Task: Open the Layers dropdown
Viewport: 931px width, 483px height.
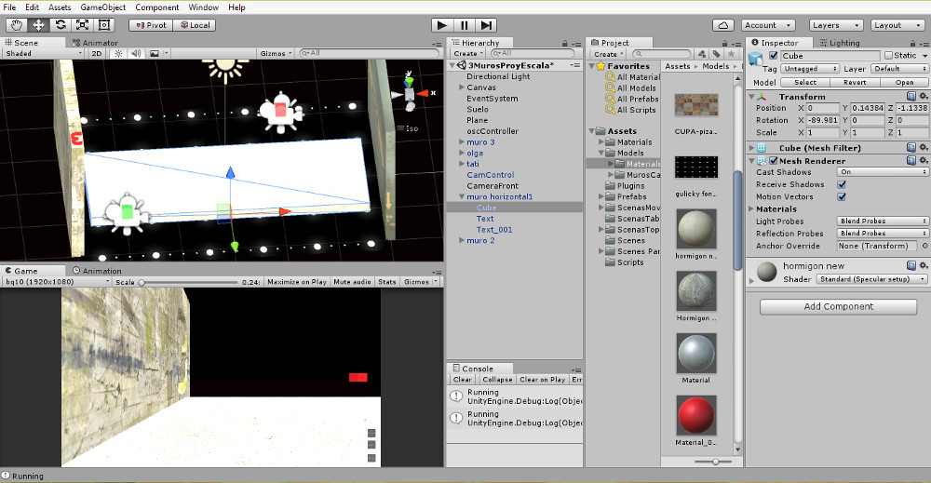Action: tap(832, 25)
